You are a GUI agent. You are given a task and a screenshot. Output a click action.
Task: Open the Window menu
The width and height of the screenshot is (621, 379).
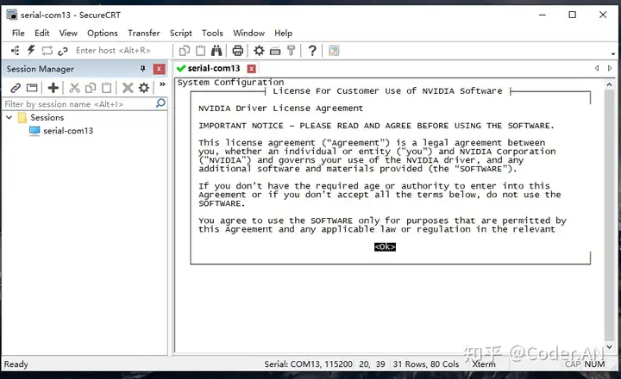248,34
